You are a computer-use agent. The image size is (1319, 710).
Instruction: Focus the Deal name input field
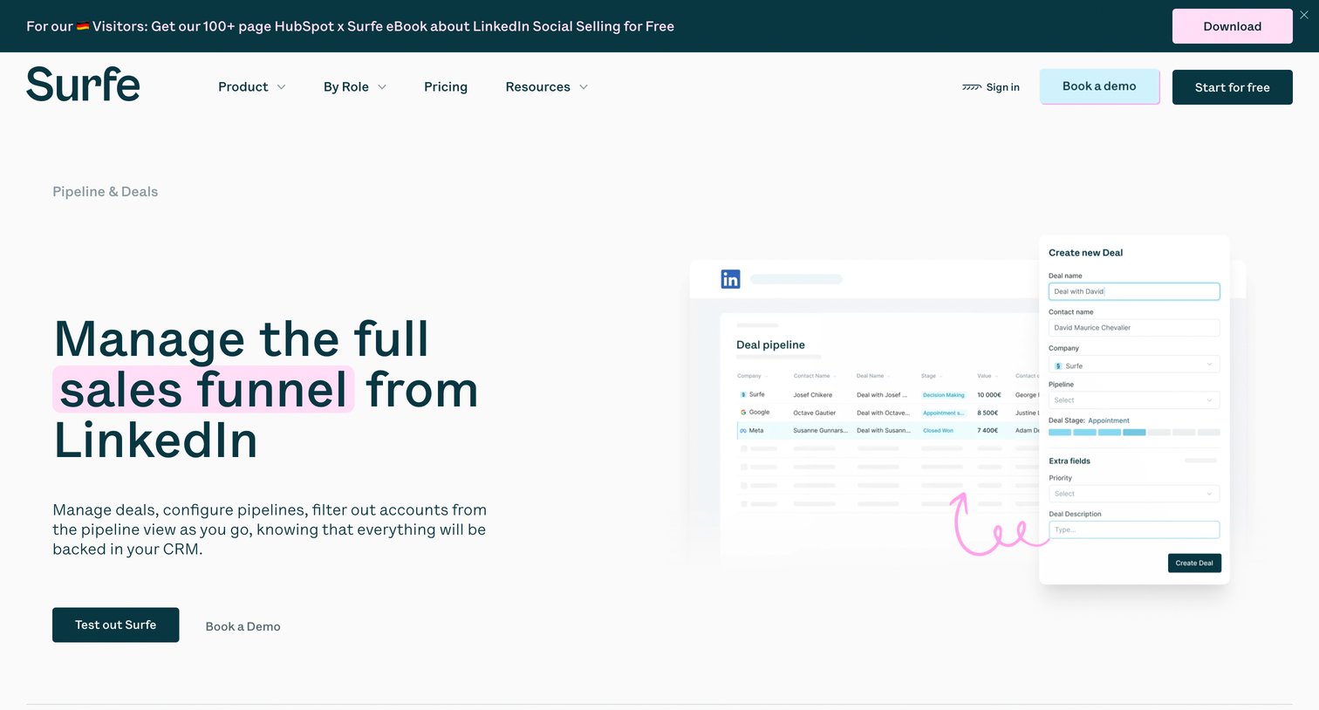[1134, 291]
